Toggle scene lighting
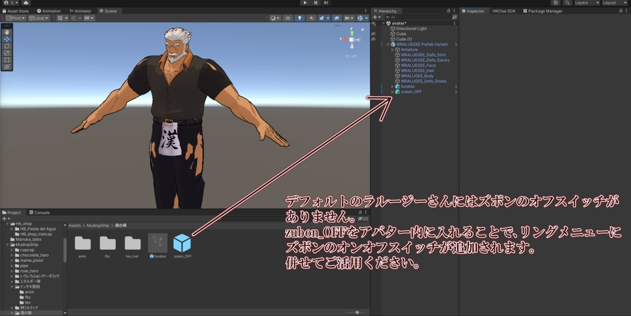The image size is (631, 316). [x=299, y=18]
